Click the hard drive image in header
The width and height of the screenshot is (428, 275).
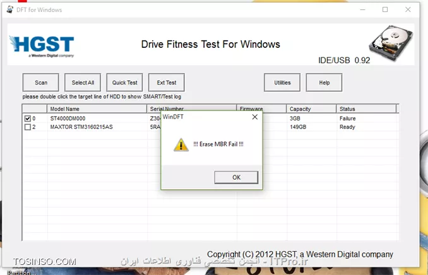coord(391,43)
